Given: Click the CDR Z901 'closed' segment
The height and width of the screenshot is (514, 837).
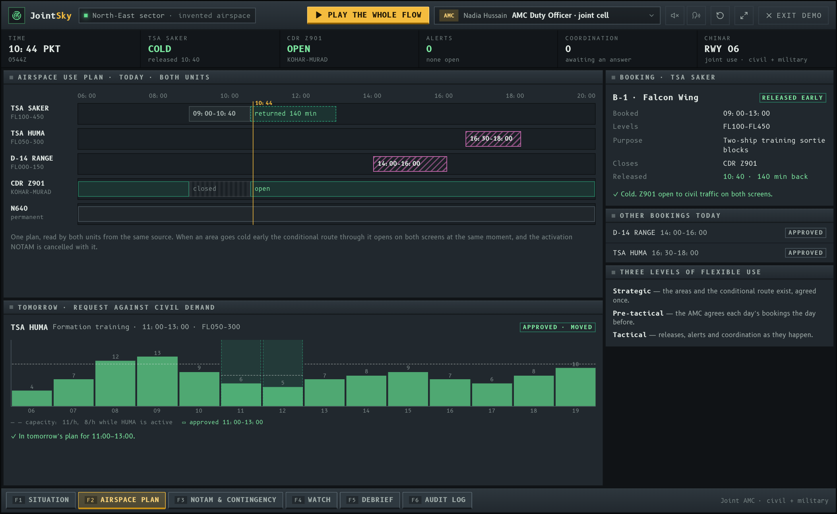Looking at the screenshot, I should (x=220, y=189).
